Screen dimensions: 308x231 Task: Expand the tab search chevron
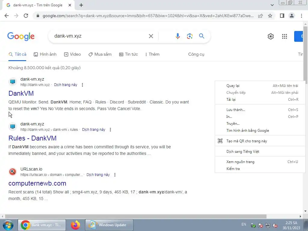pyautogui.click(x=272, y=5)
